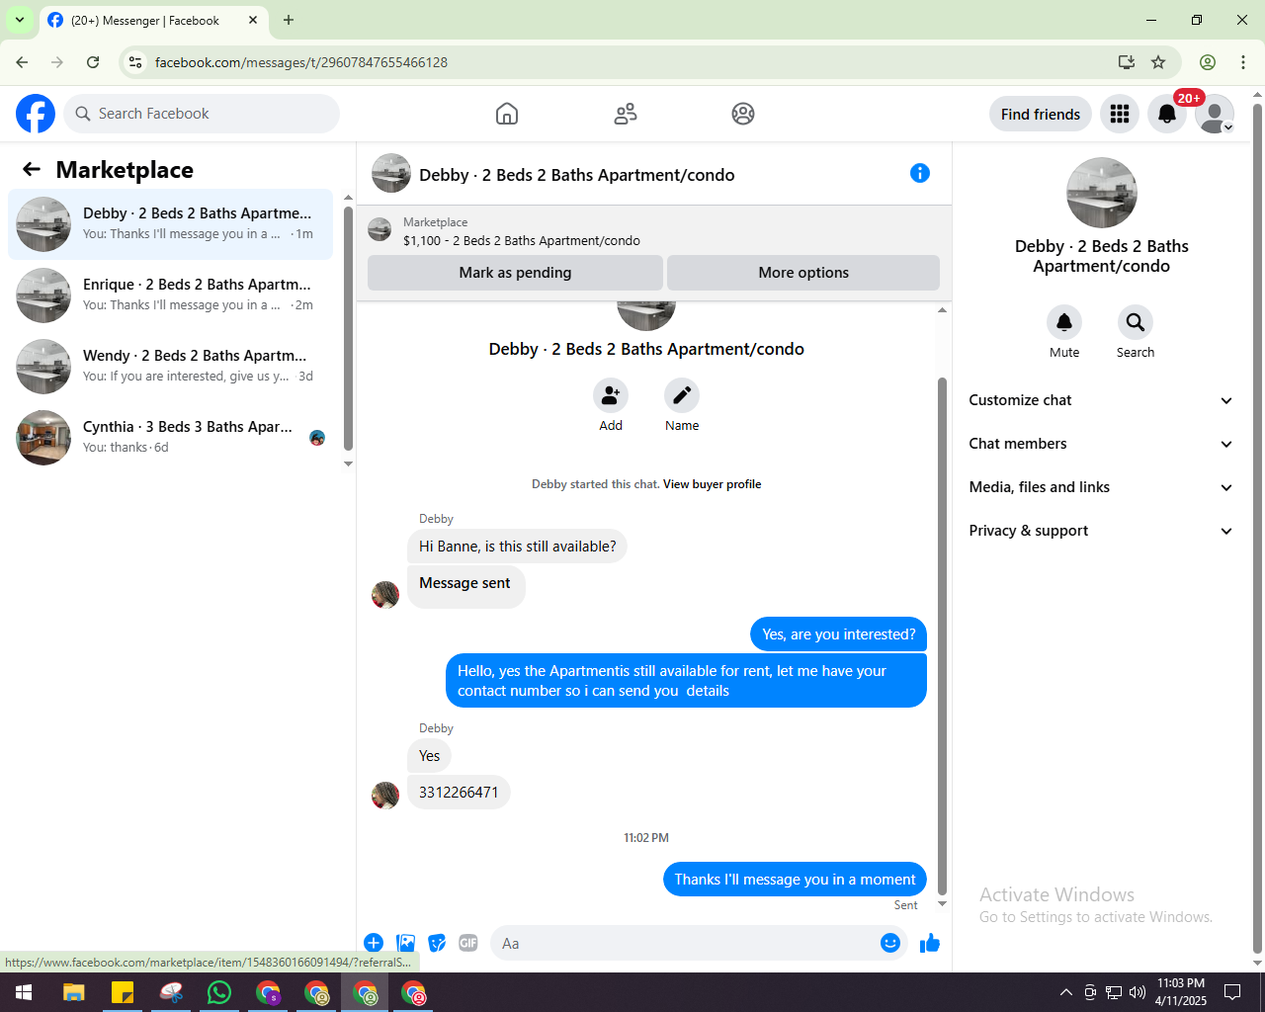This screenshot has height=1012, width=1265.
Task: Open Debby's conversation in the list
Action: (171, 224)
